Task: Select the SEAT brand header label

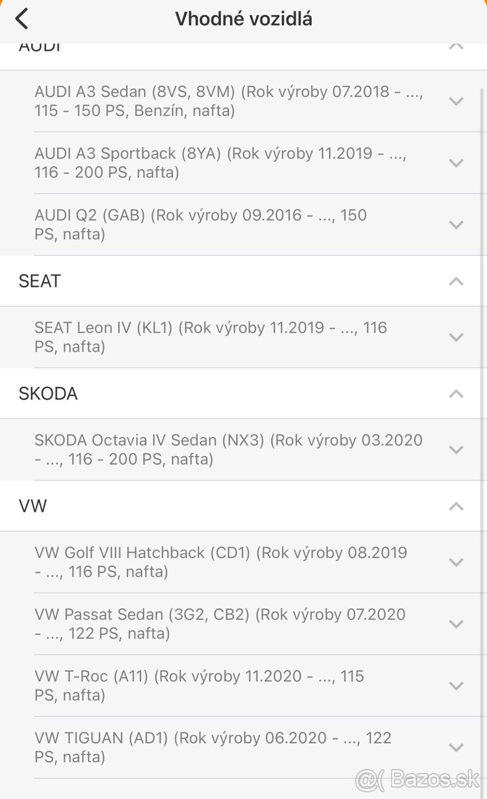Action: click(40, 281)
